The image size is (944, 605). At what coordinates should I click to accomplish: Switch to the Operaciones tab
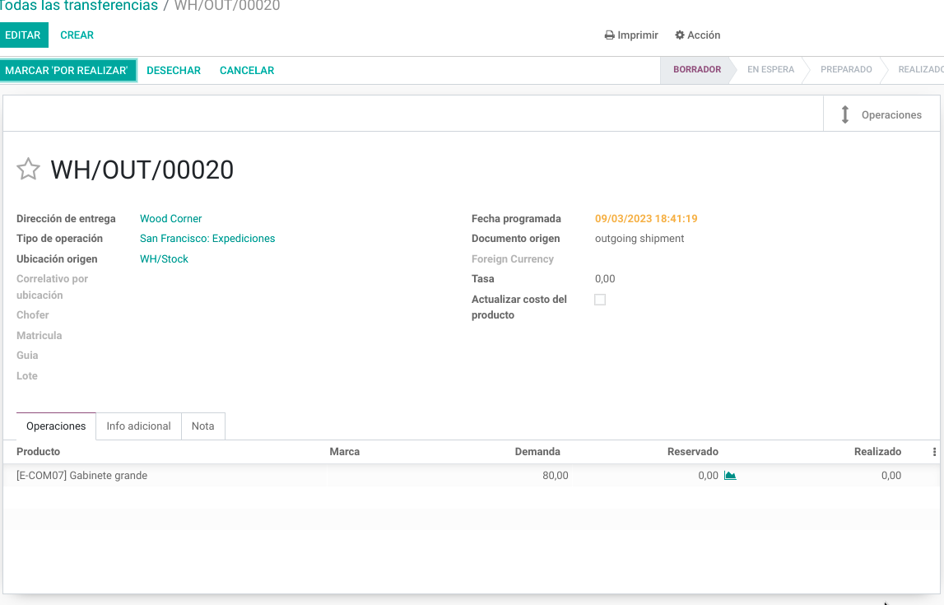coord(56,426)
